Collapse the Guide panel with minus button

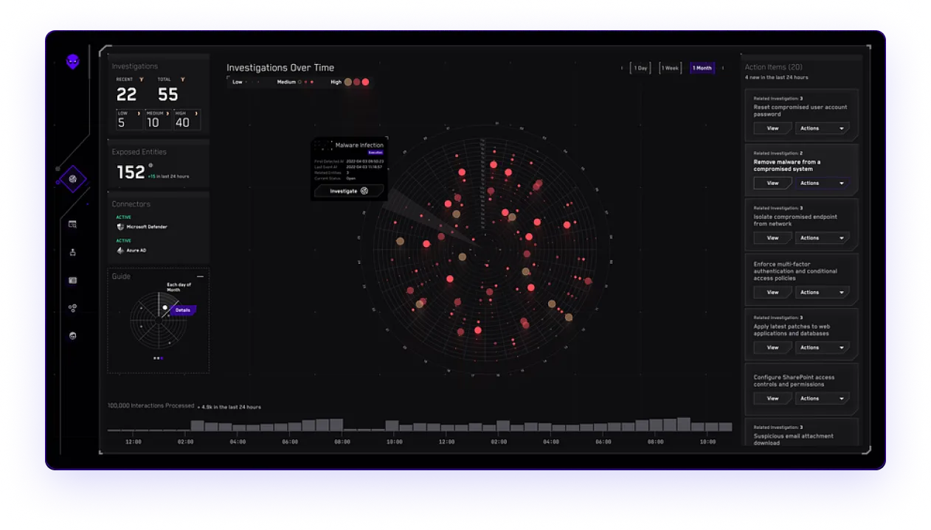click(x=200, y=276)
